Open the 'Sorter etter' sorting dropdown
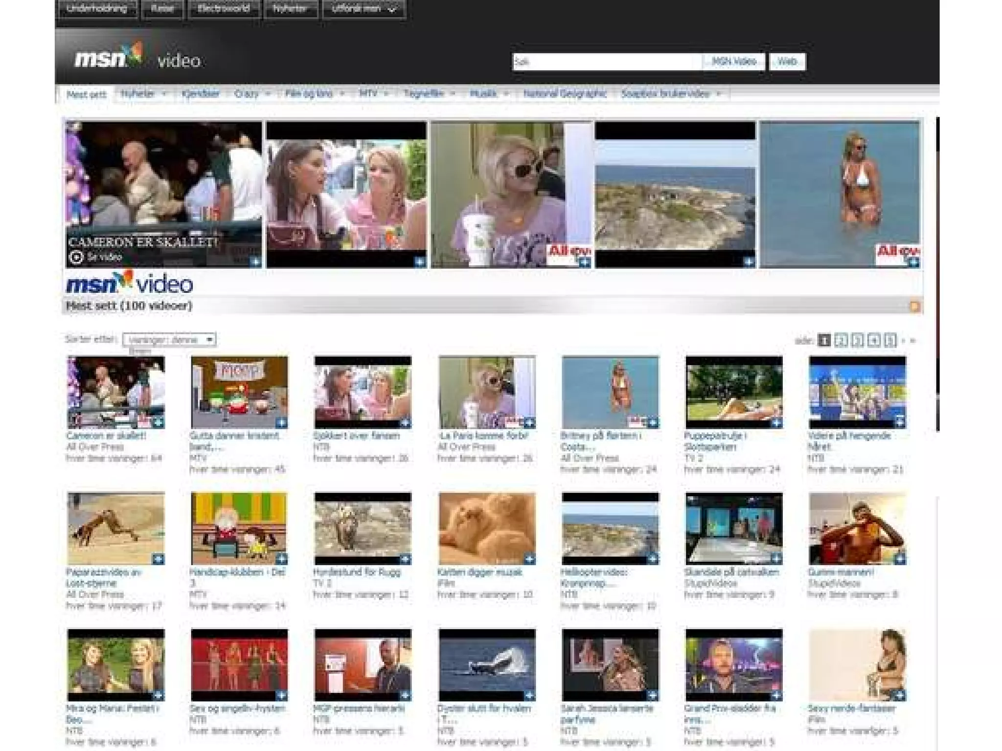Image resolution: width=1002 pixels, height=751 pixels. coord(169,339)
